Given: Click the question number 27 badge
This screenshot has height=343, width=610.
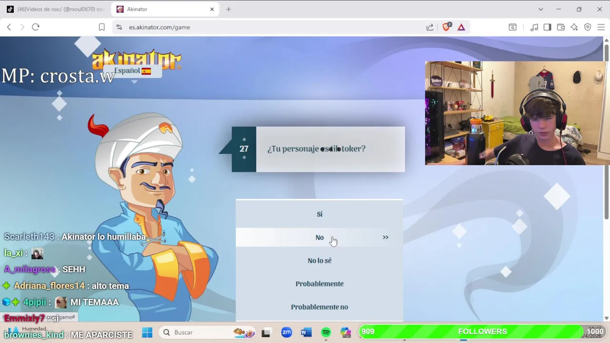Looking at the screenshot, I should point(244,149).
